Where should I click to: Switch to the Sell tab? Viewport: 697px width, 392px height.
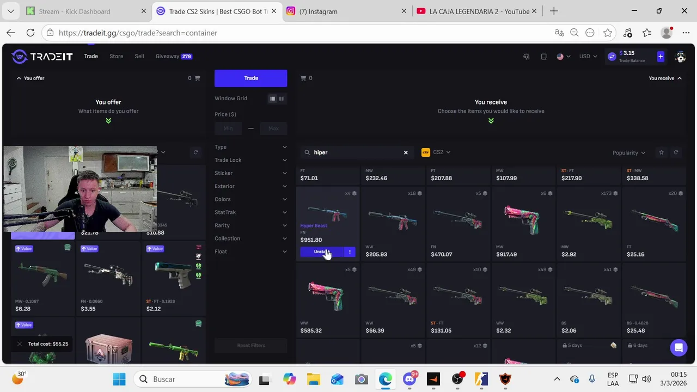(x=139, y=56)
